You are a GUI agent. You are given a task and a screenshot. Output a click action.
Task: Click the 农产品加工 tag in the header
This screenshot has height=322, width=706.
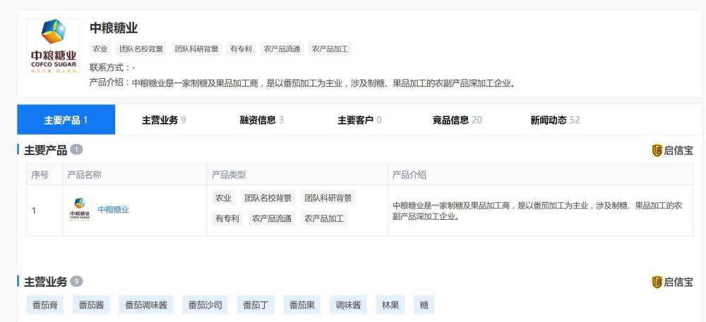(x=330, y=49)
